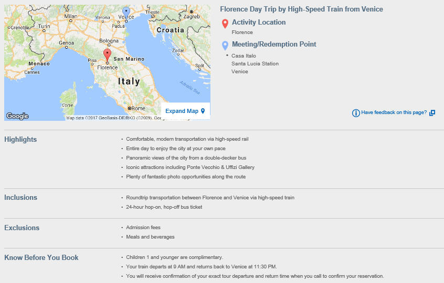Click the Meeting/Redemption Point heading
This screenshot has width=444, height=283.
pyautogui.click(x=274, y=44)
